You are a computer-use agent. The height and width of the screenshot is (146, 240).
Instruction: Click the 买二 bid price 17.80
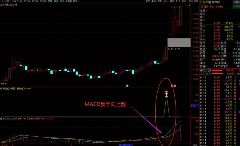click(x=217, y=30)
